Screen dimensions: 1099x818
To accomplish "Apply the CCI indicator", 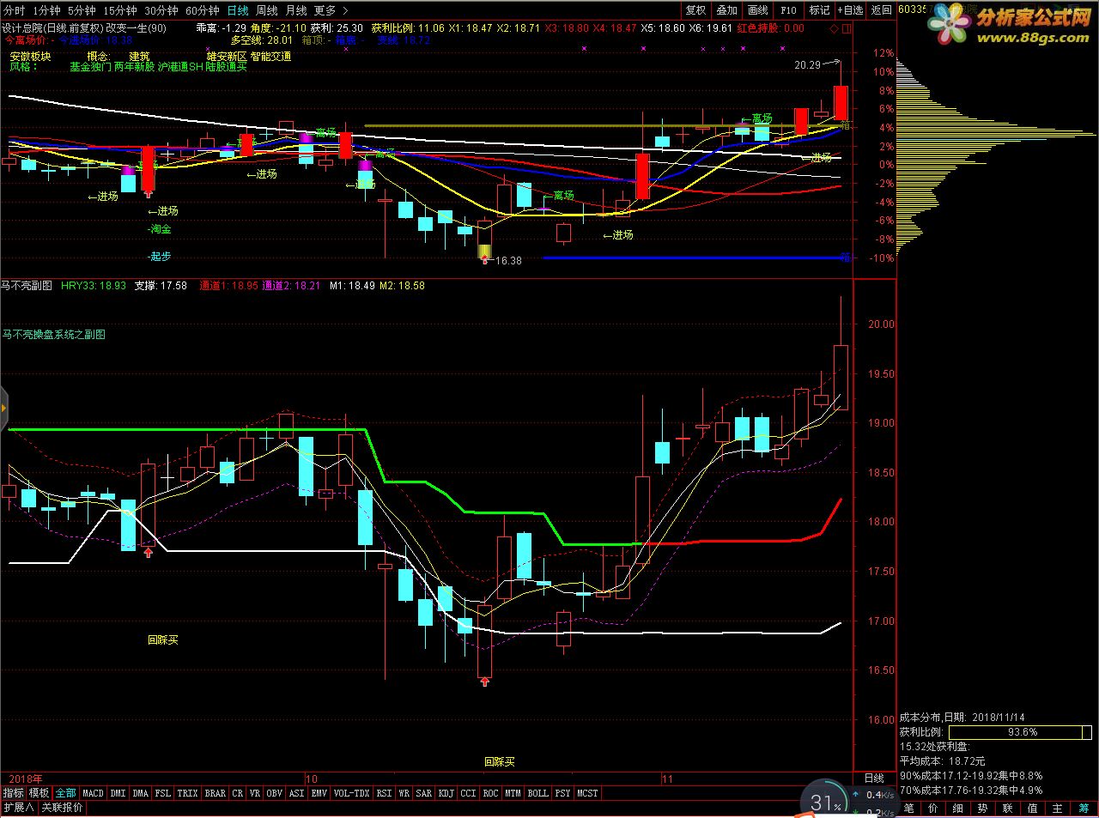I will click(x=469, y=793).
